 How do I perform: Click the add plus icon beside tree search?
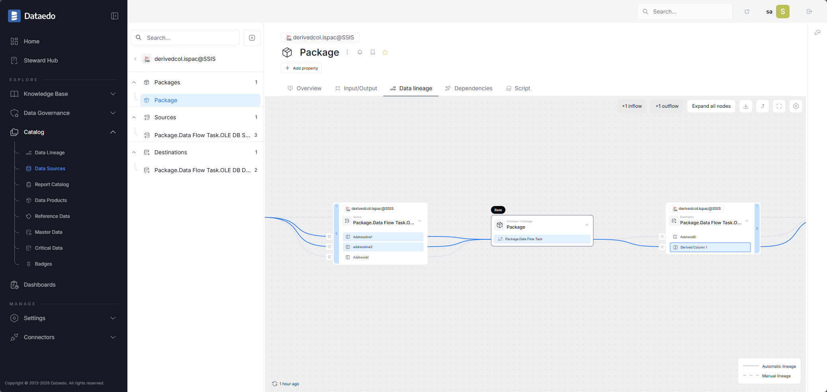click(x=252, y=38)
